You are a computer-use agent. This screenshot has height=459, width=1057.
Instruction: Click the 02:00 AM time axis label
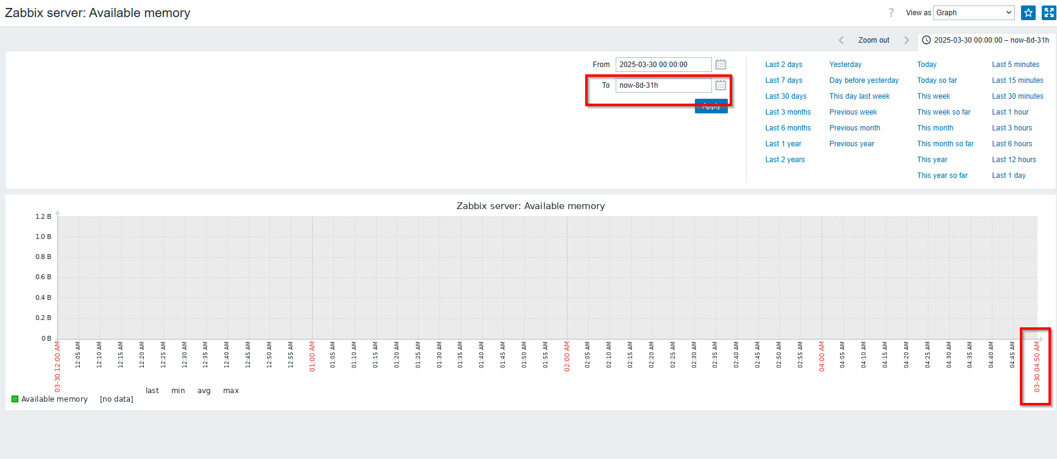[567, 356]
